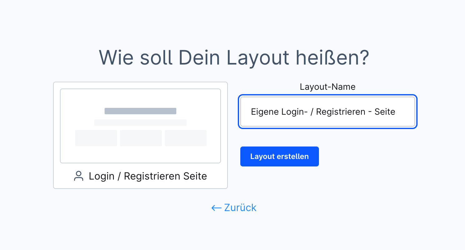Click the word "Seite" in the card caption
The image size is (465, 250).
click(195, 176)
